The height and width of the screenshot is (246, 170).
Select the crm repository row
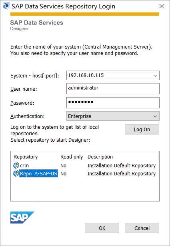[x=85, y=165]
